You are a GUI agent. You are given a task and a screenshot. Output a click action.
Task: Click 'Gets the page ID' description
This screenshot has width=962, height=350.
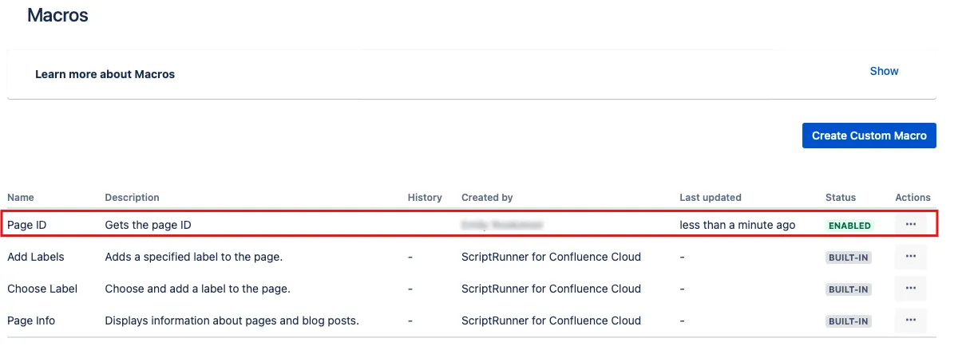pos(148,225)
